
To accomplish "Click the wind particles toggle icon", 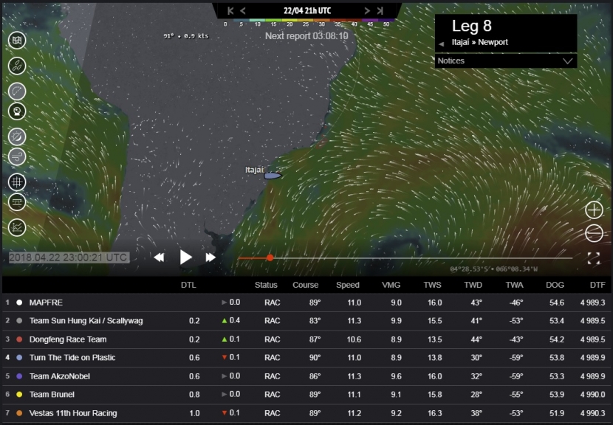I will (x=17, y=156).
